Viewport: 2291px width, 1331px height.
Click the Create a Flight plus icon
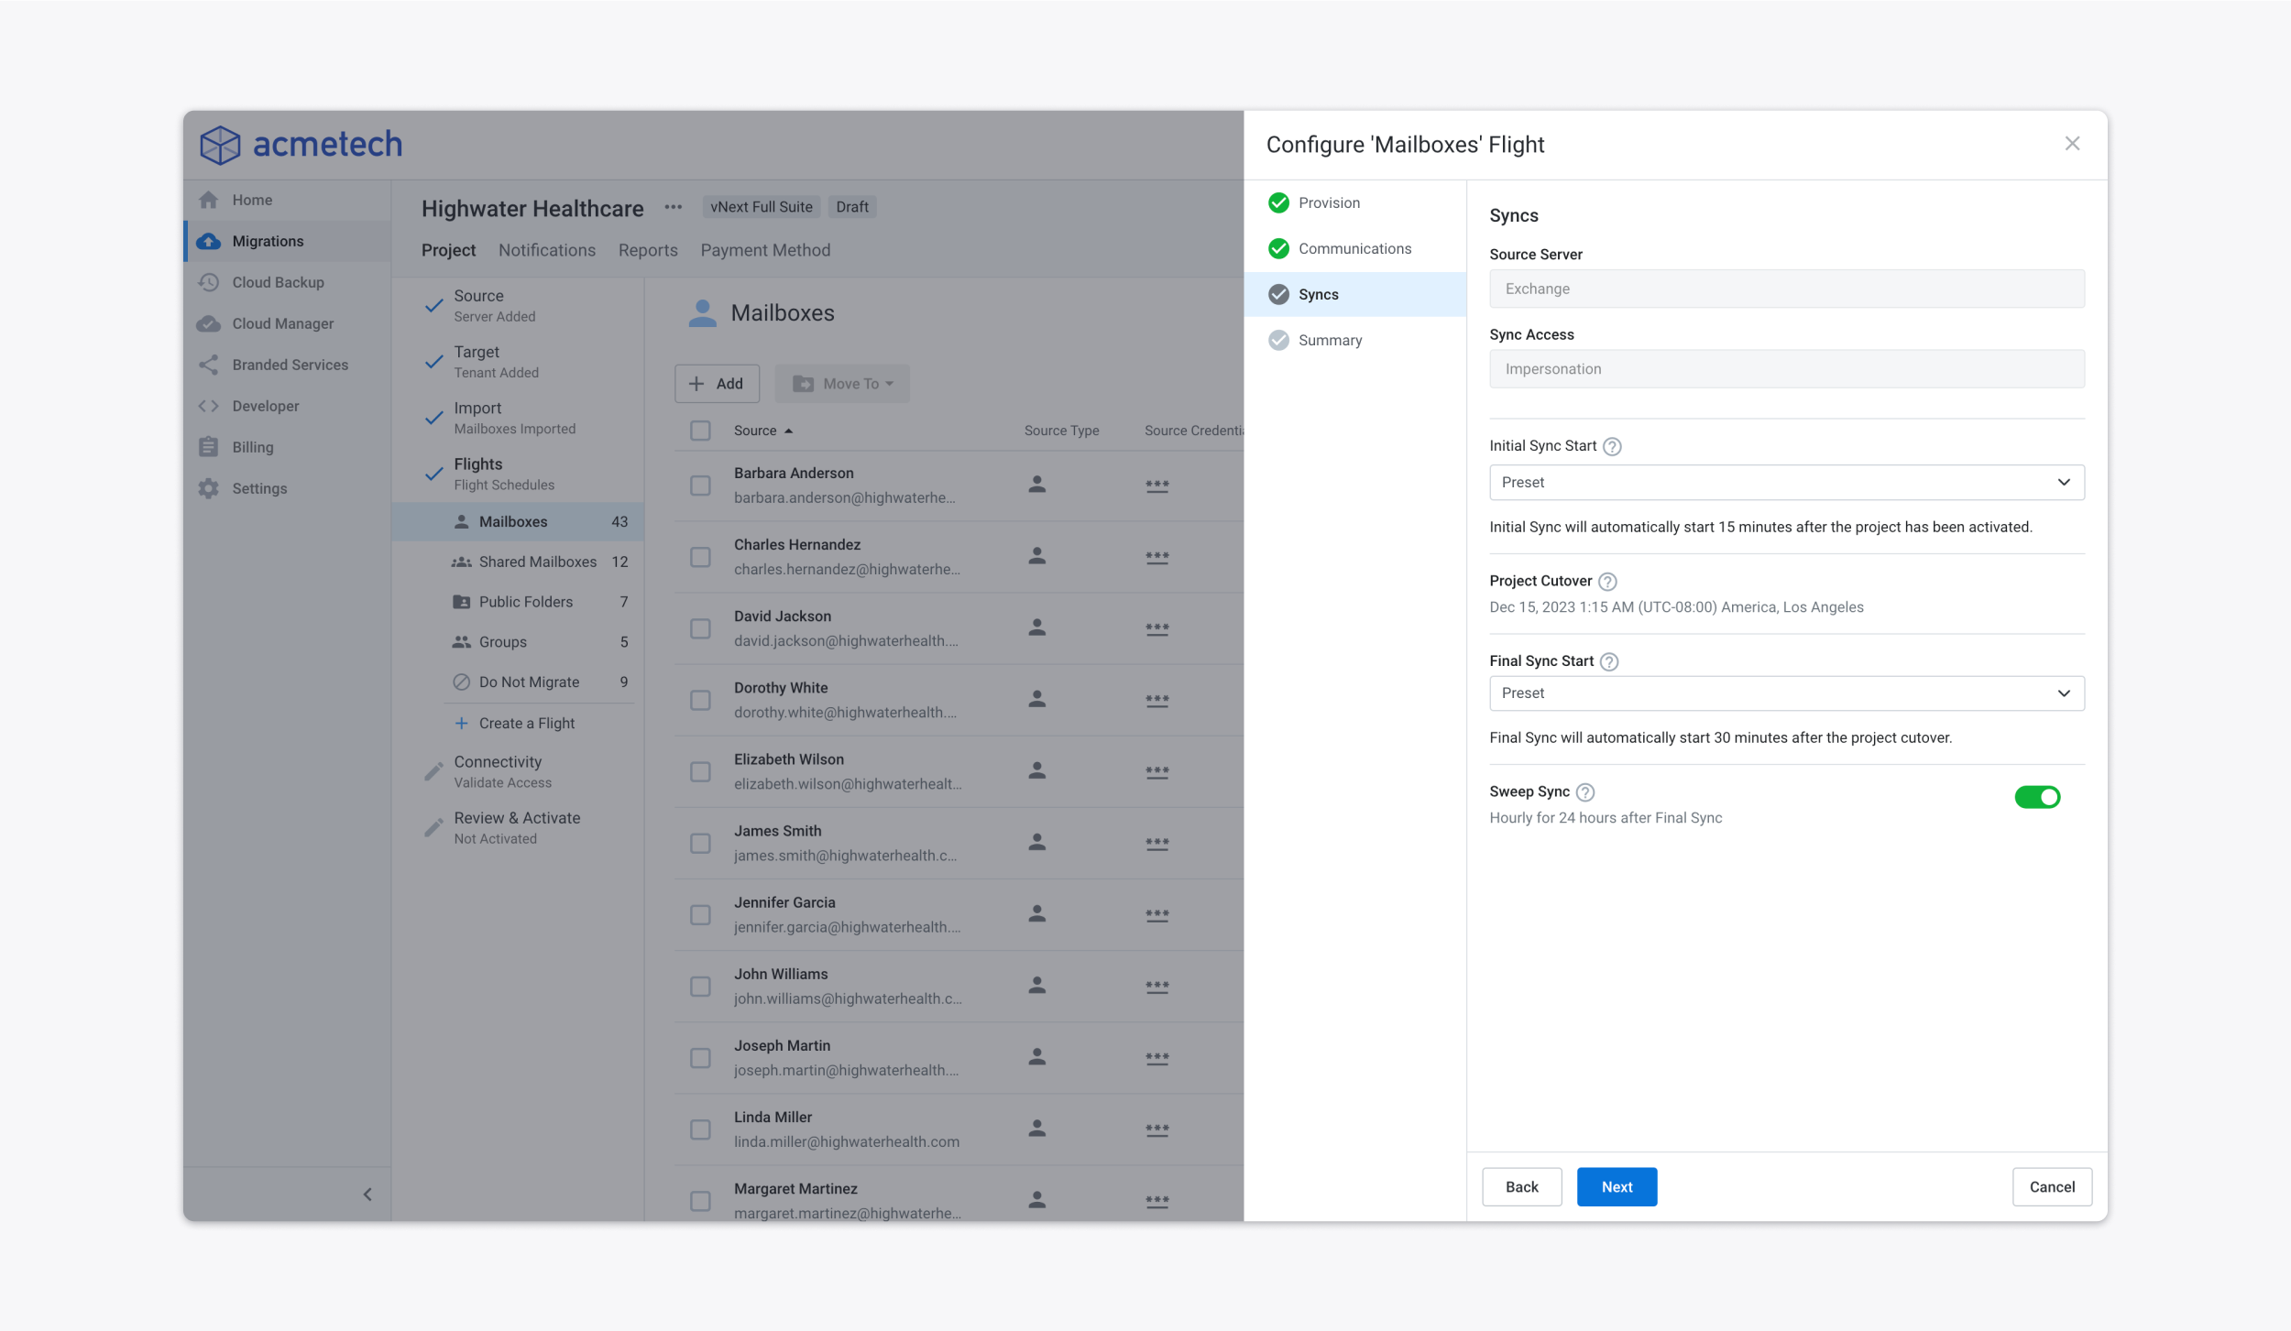[462, 724]
